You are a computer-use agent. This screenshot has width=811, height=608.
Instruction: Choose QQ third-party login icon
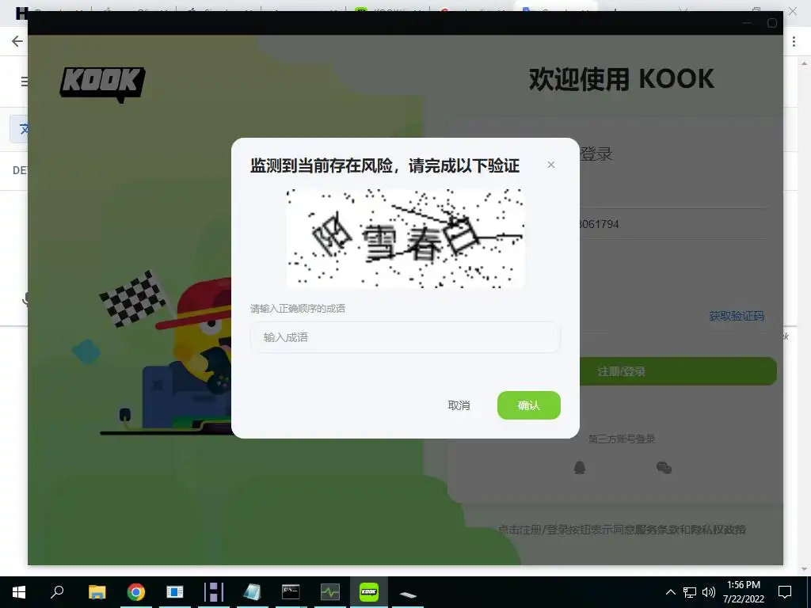[579, 468]
